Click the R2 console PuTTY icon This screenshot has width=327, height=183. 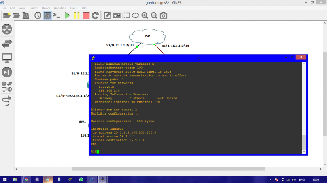pos(93,58)
